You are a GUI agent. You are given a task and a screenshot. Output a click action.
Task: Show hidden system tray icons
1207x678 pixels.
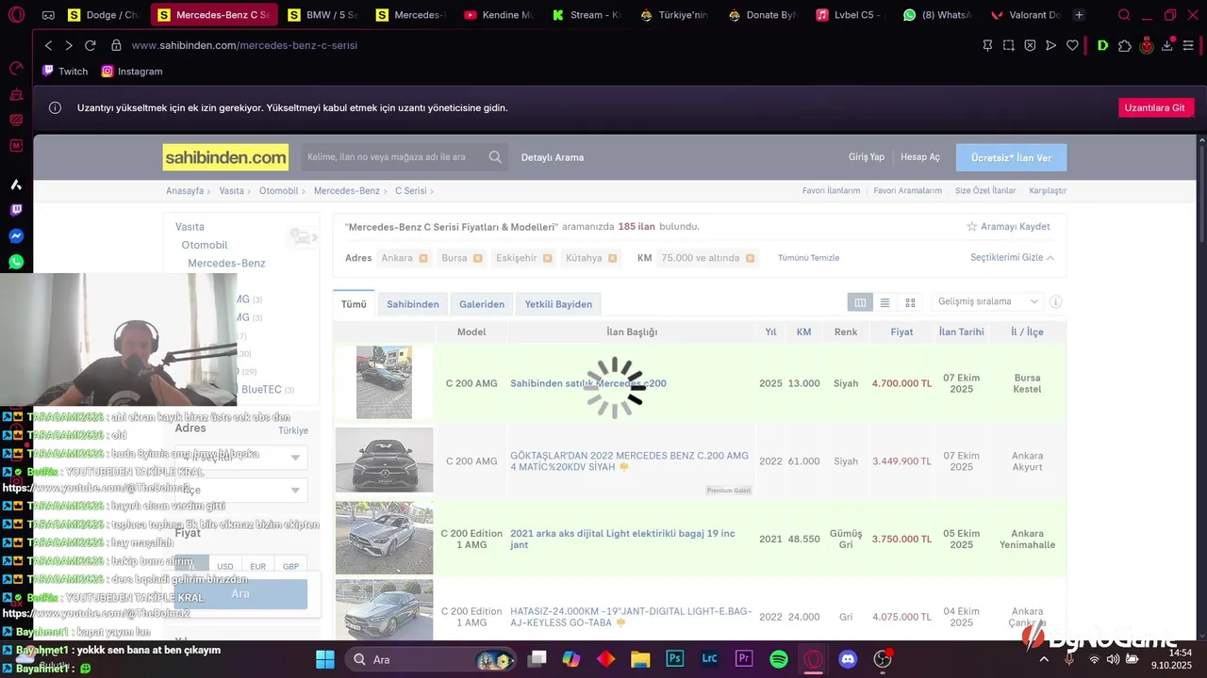point(1043,659)
